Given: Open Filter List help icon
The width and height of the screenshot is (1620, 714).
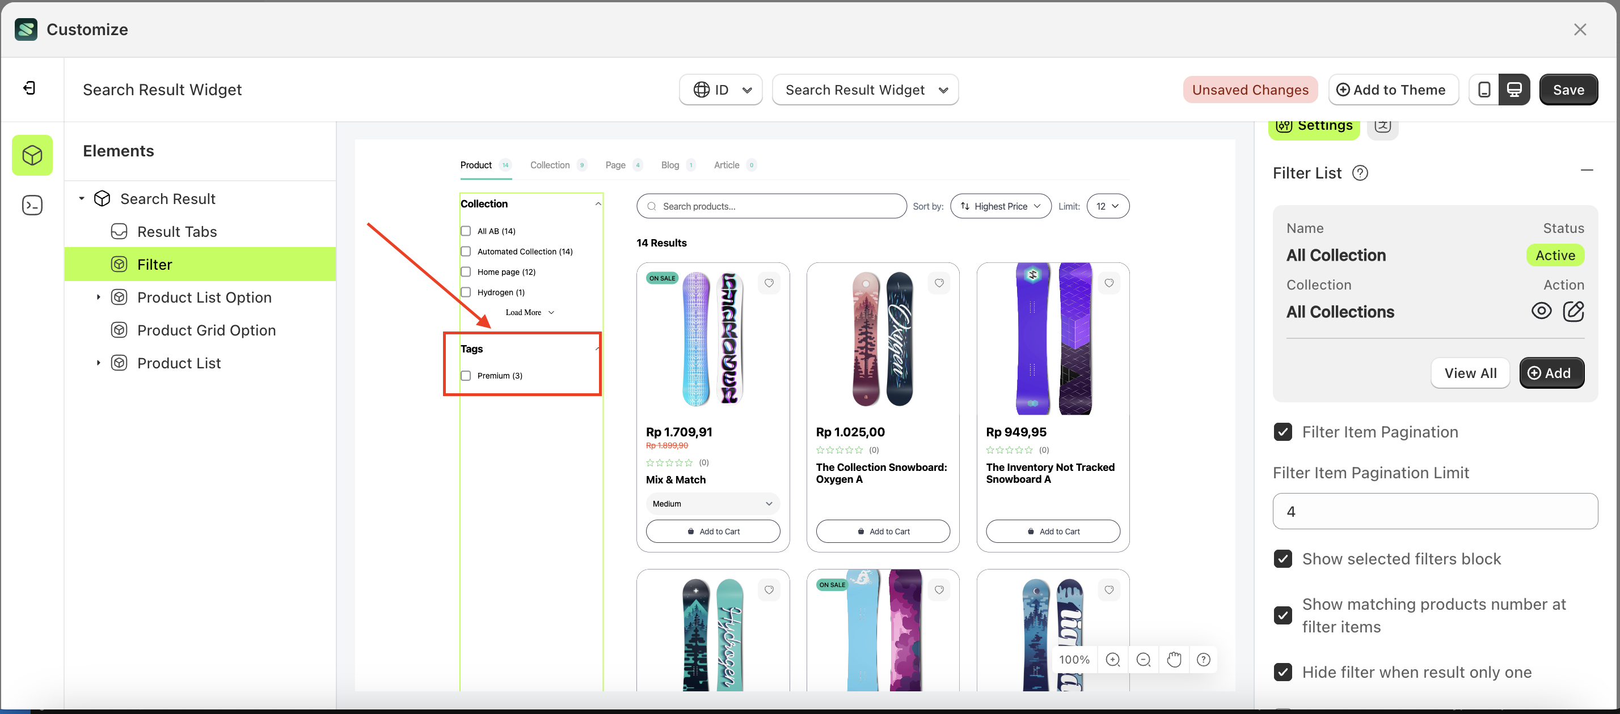Looking at the screenshot, I should 1360,173.
